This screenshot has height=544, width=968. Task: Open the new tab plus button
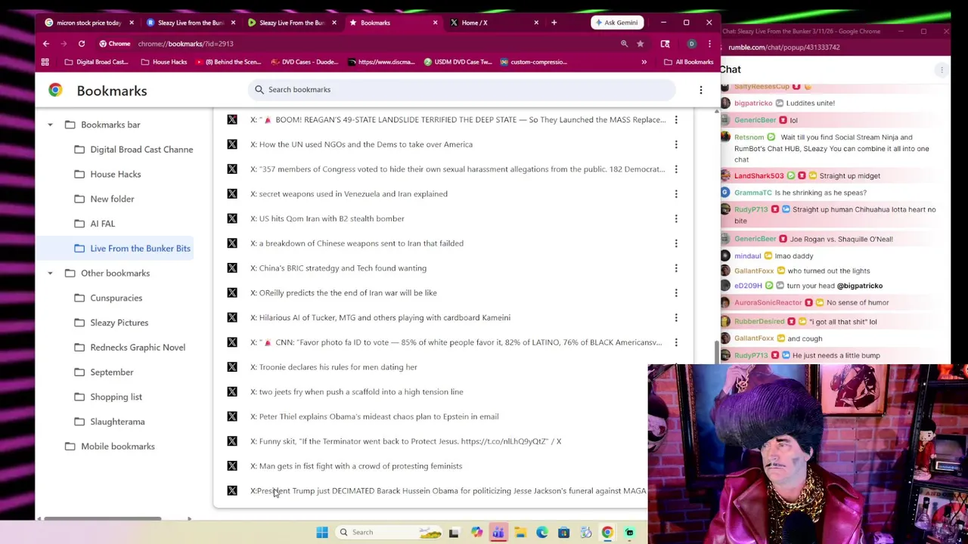pyautogui.click(x=554, y=23)
